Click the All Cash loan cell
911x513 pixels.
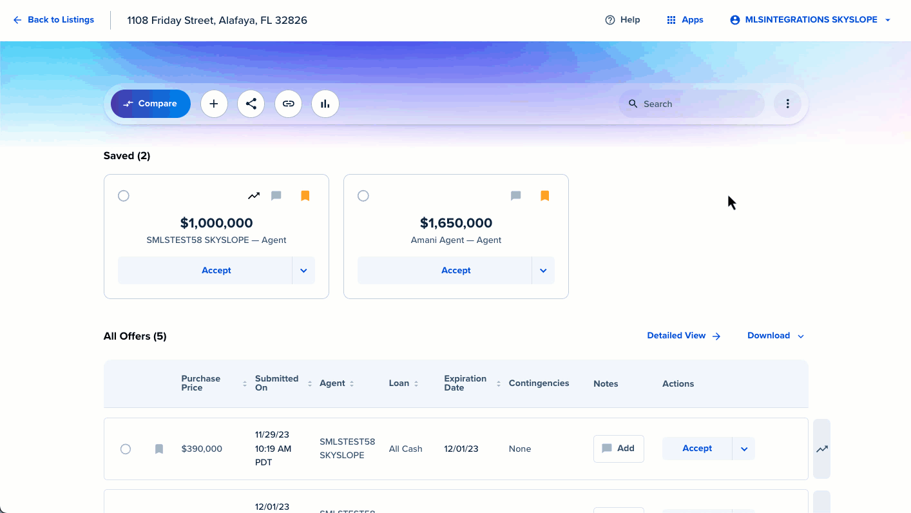click(x=406, y=449)
